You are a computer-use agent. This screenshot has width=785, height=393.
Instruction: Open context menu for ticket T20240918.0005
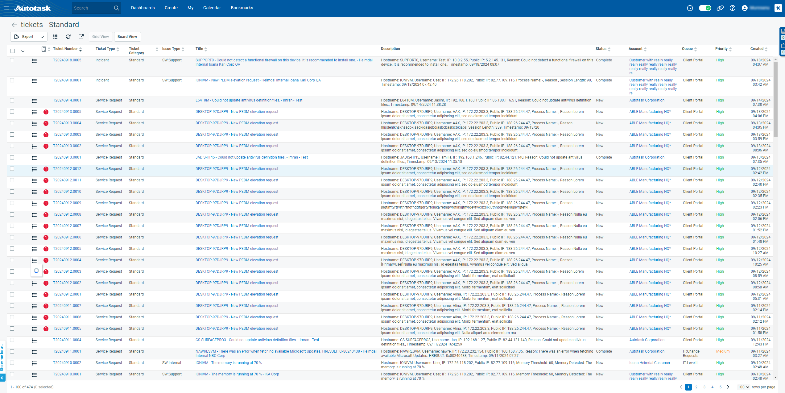tap(34, 61)
